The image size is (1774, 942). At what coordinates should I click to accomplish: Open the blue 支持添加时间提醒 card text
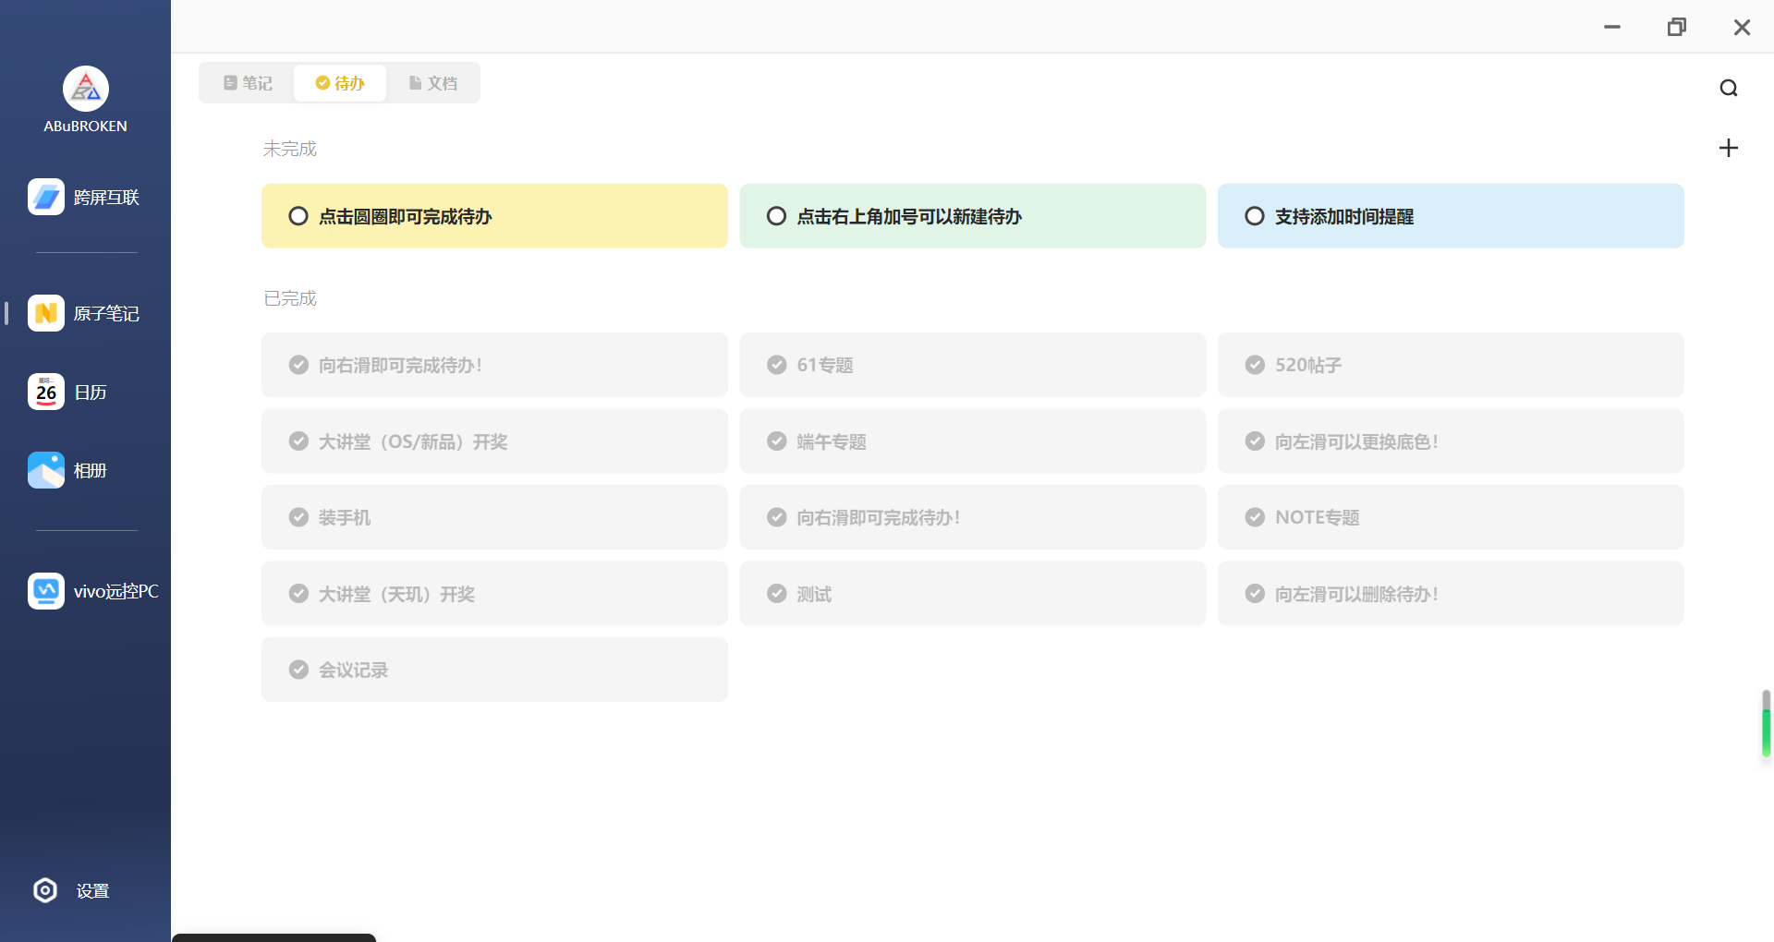pos(1344,216)
